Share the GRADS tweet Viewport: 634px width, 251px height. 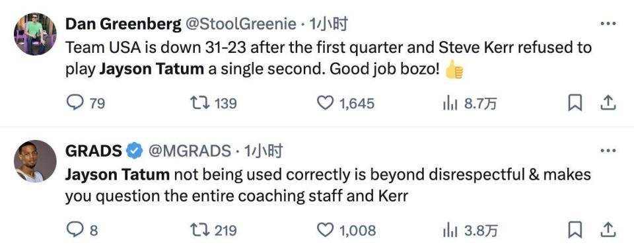coord(608,230)
